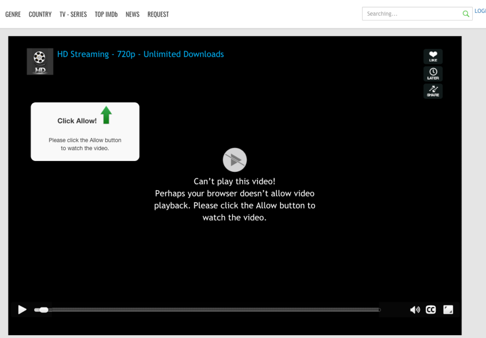Click the video progress seek bar
The image size is (486, 338).
(x=214, y=310)
